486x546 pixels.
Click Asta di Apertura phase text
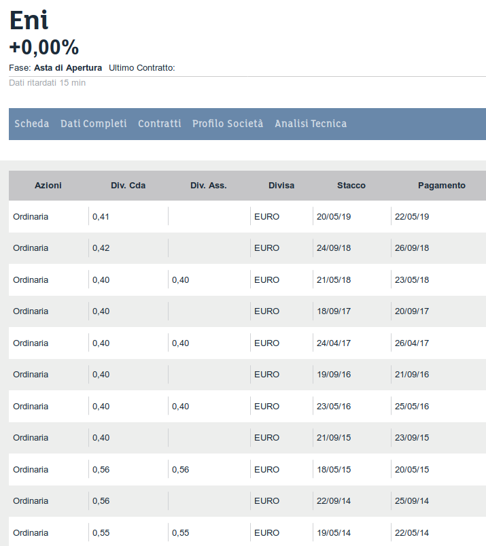(68, 67)
